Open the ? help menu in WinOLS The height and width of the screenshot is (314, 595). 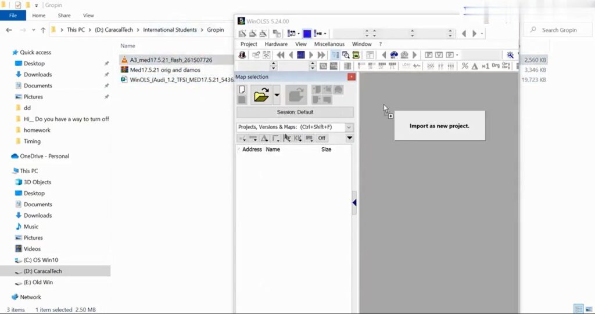pos(380,44)
